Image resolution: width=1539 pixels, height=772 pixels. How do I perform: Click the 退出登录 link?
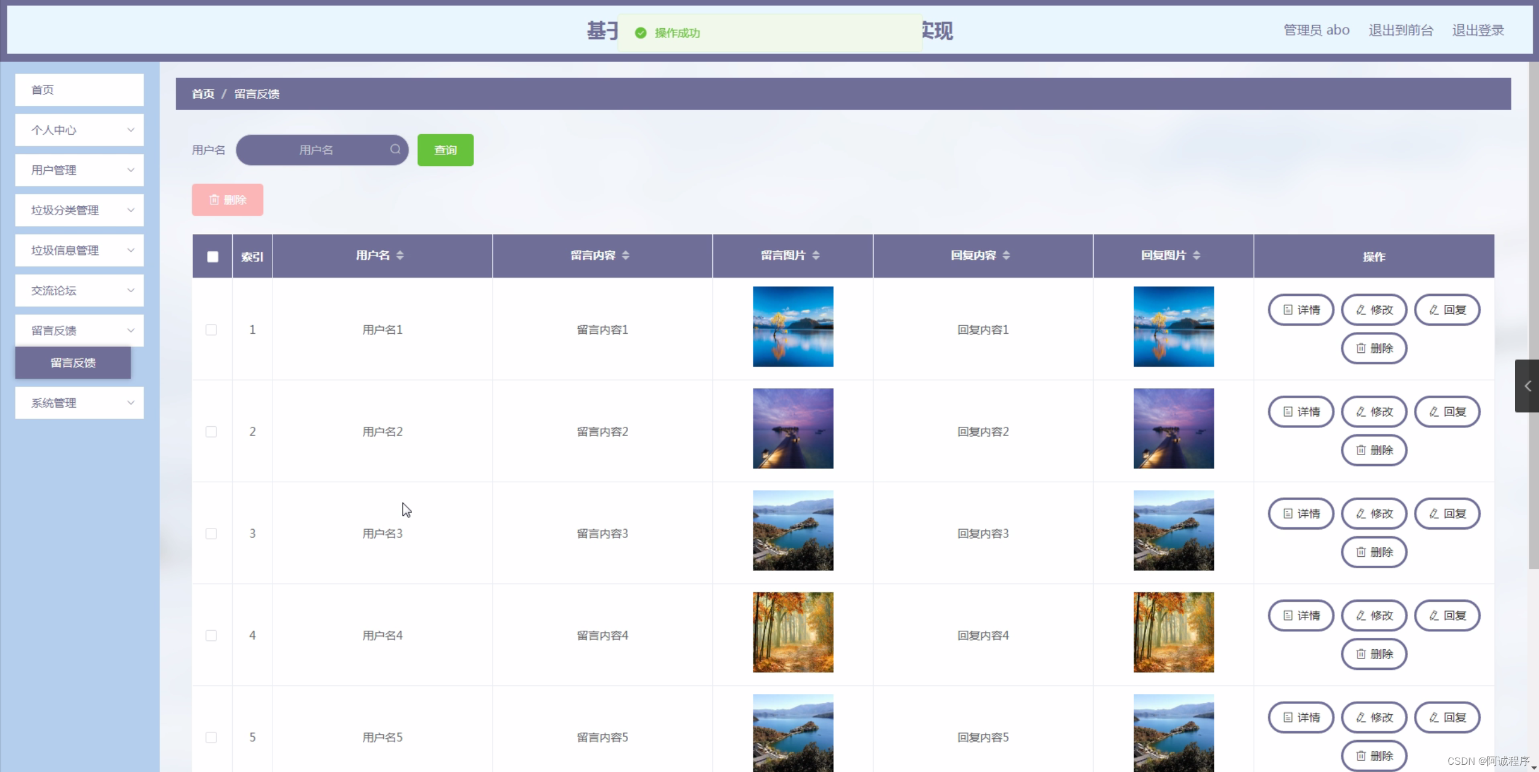point(1478,30)
